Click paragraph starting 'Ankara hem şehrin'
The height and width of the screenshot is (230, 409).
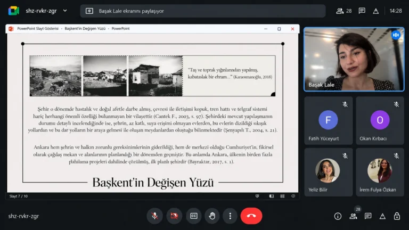[153, 154]
